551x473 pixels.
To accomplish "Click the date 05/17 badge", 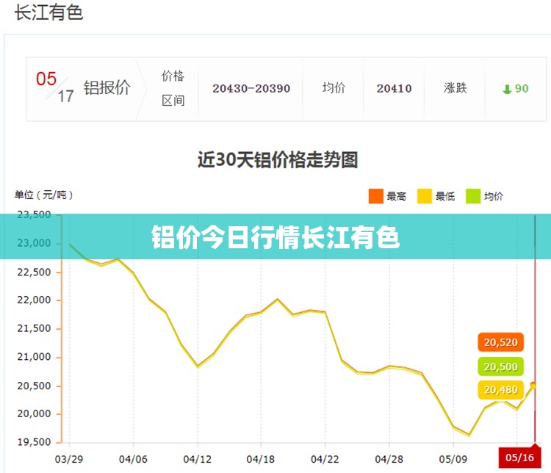I will tap(54, 87).
